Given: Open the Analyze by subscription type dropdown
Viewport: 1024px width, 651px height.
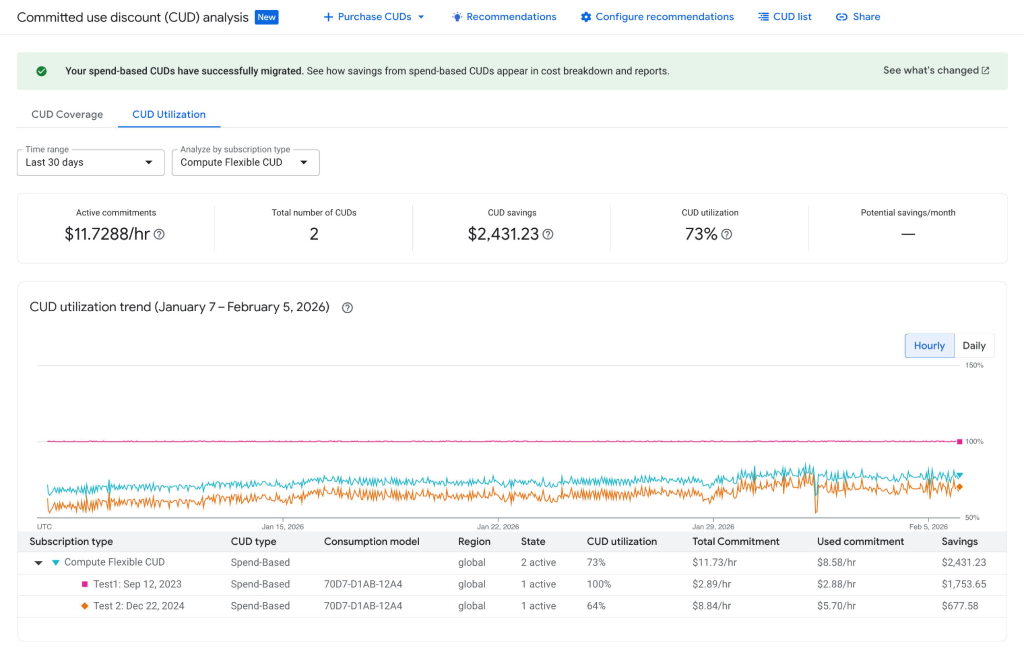Looking at the screenshot, I should click(x=245, y=162).
